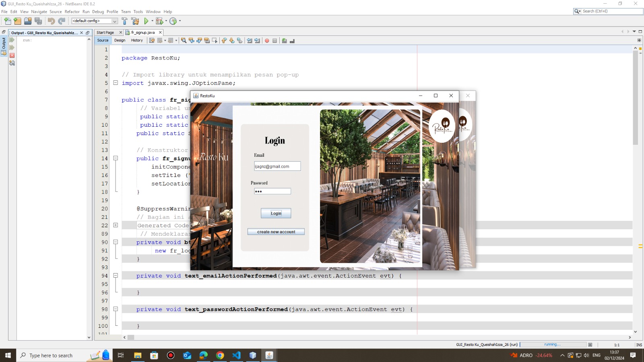
Task: Switch editor to Design view
Action: coord(120,40)
